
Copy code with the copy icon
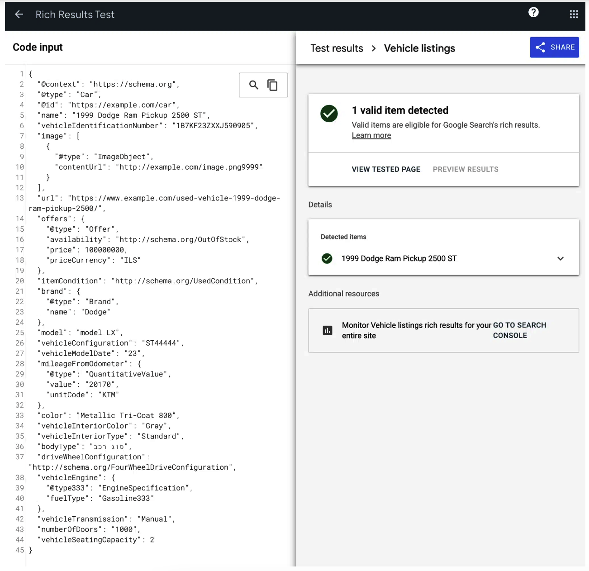272,85
